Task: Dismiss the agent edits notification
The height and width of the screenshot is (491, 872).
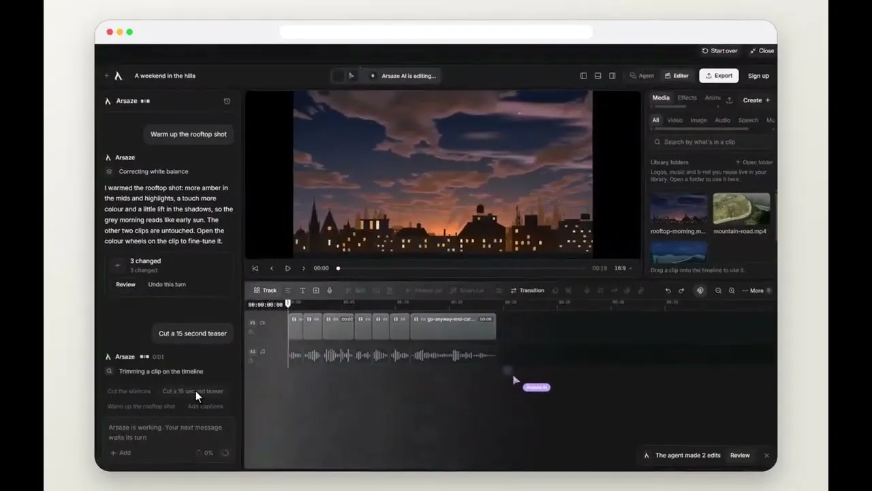Action: 766,456
